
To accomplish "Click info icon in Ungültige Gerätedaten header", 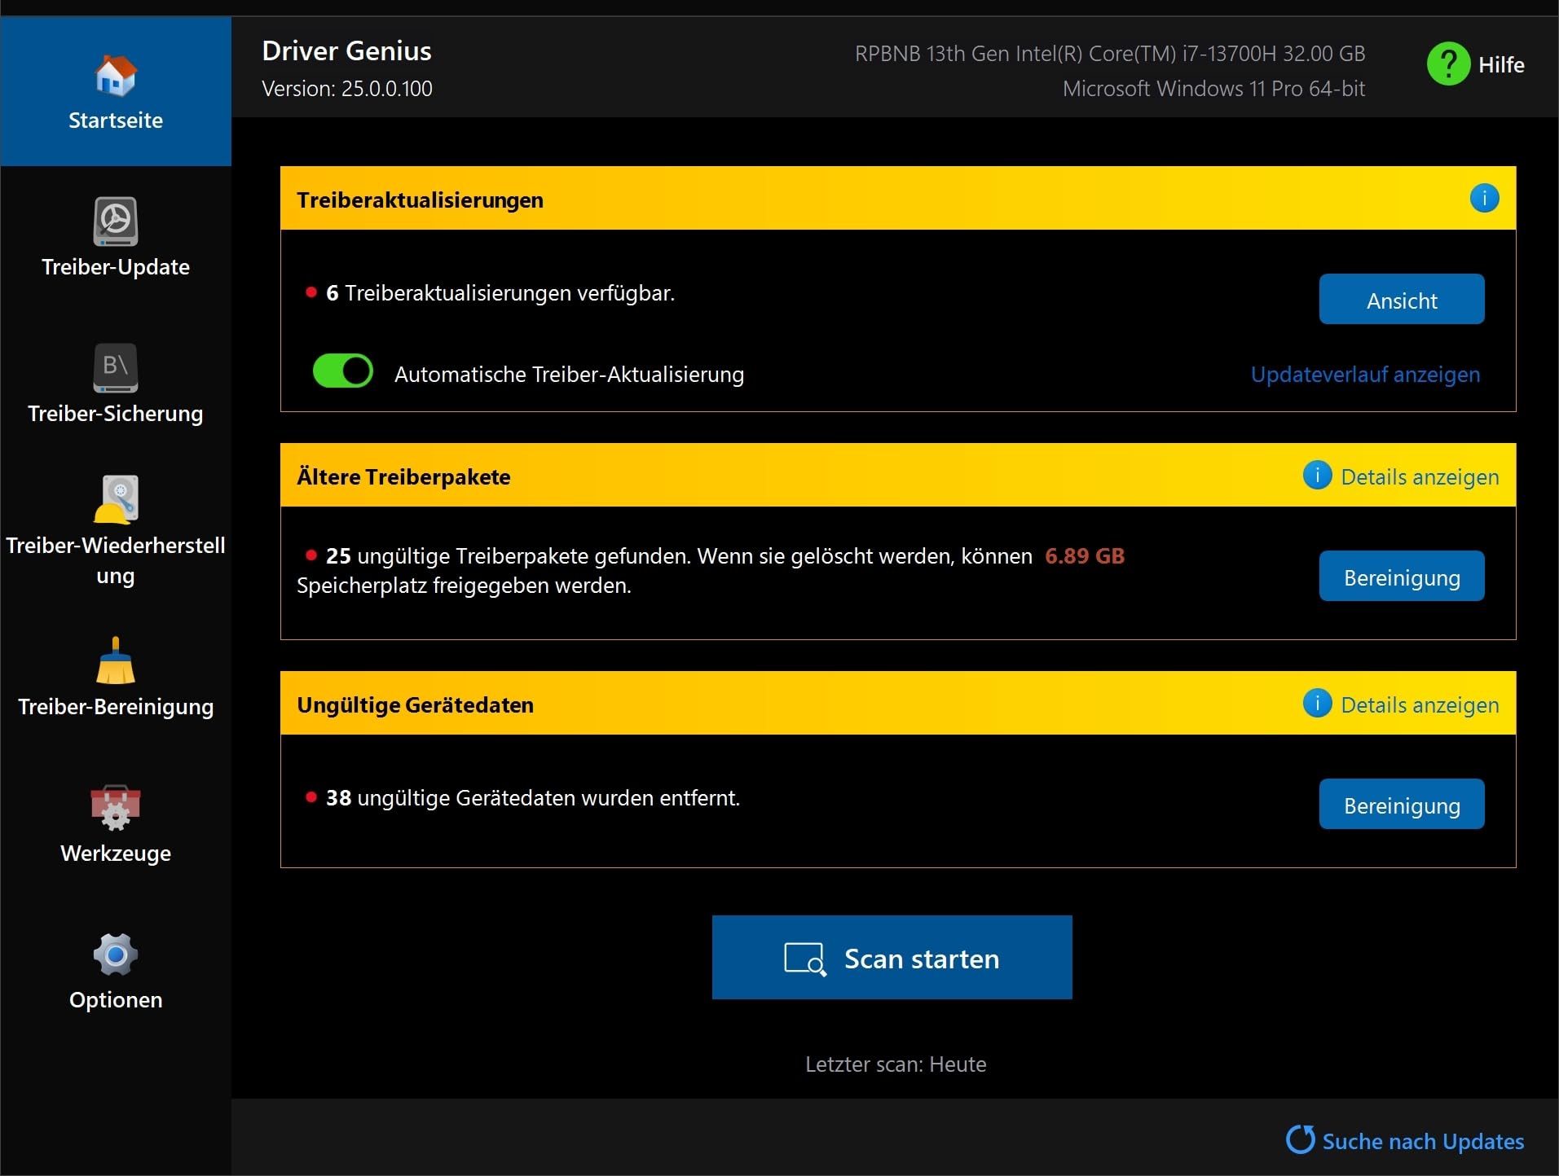I will [1317, 703].
